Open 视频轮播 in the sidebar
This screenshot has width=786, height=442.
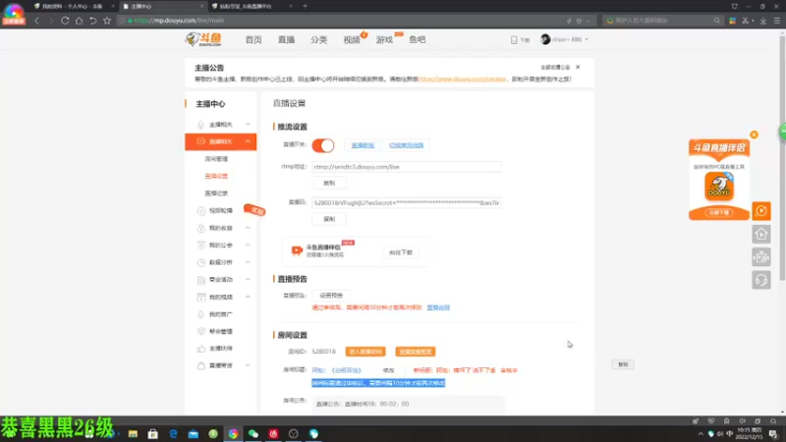click(220, 210)
